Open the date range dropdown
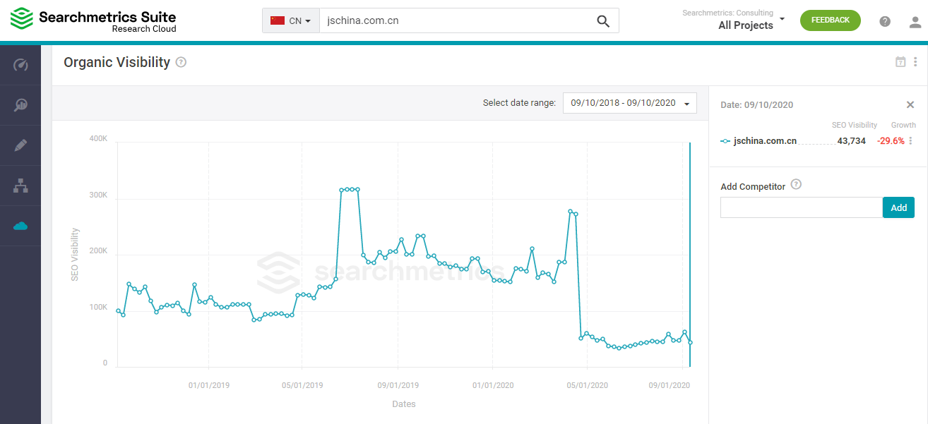Viewport: 928px width, 424px height. point(630,103)
